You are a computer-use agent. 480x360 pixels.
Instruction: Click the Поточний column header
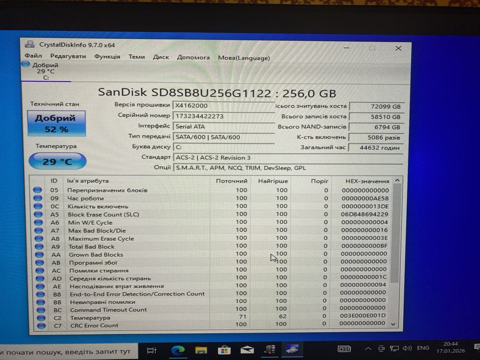(232, 181)
